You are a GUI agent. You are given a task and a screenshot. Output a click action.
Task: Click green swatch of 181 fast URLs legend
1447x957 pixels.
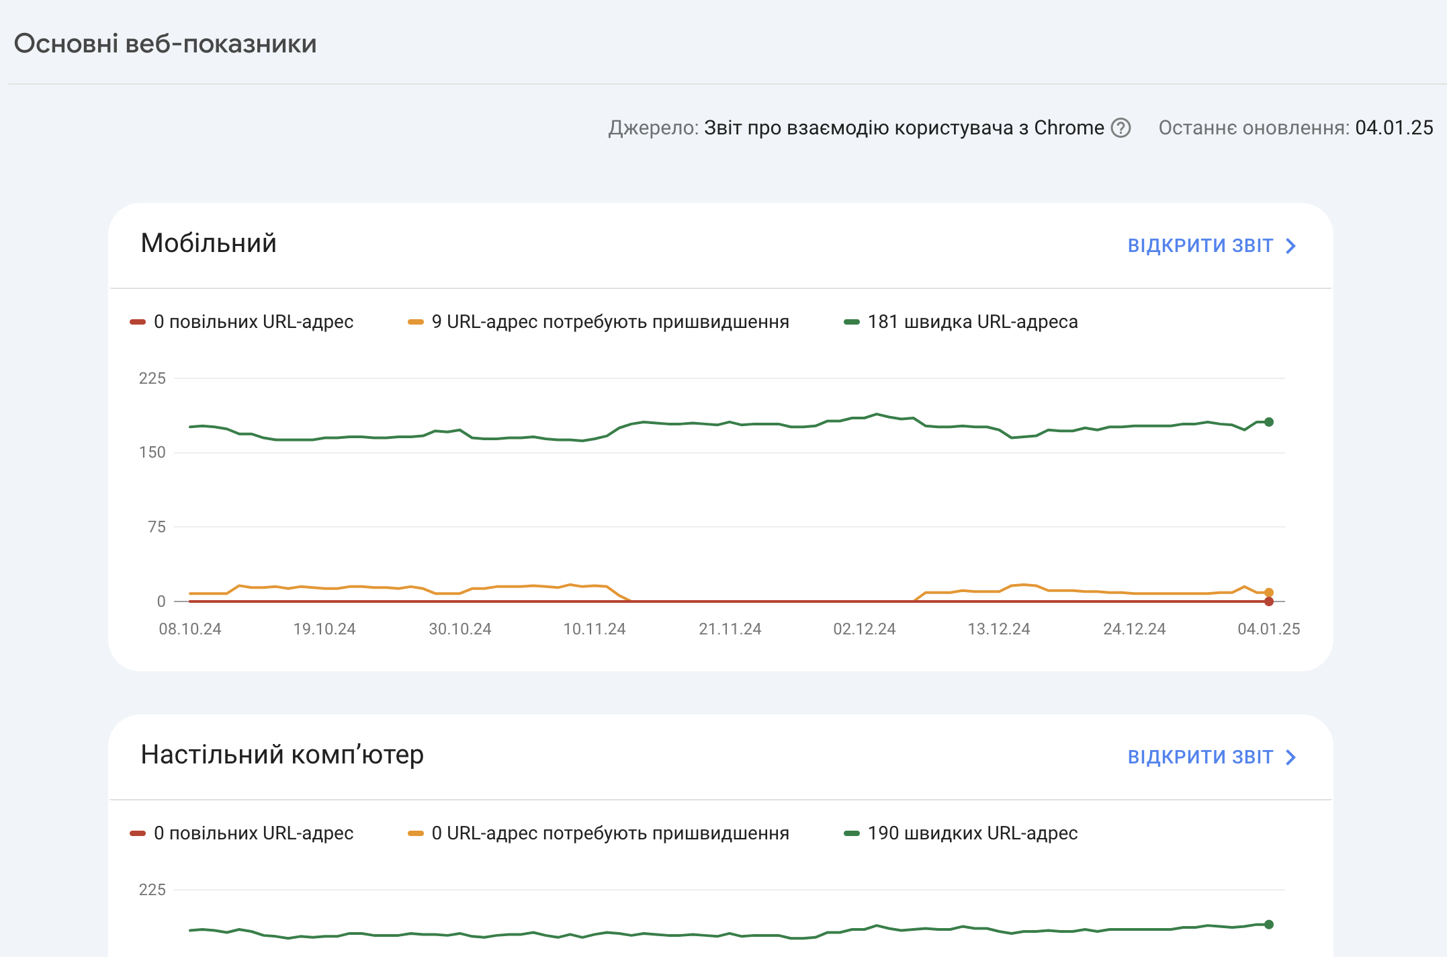point(852,322)
